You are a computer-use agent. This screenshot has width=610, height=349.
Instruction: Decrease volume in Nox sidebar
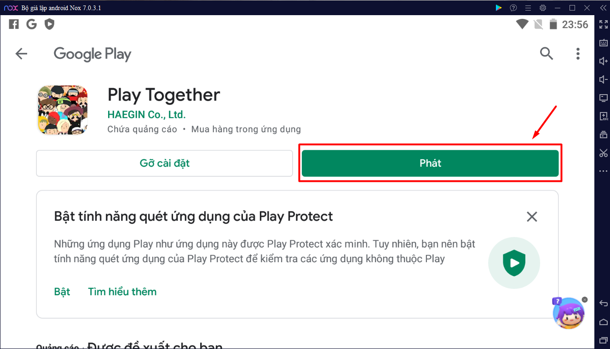pos(604,79)
